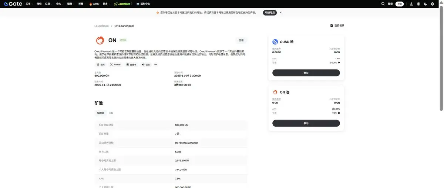Click the countdown 3天 08:06:08
The height and width of the screenshot is (188, 444).
[x=183, y=85]
